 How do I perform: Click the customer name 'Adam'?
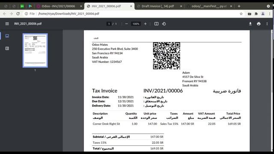coord(186,73)
